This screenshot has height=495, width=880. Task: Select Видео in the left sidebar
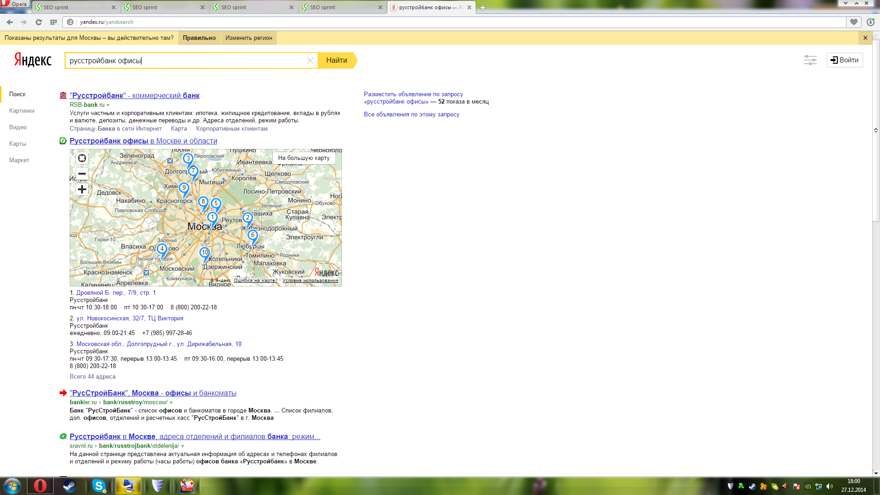[18, 127]
